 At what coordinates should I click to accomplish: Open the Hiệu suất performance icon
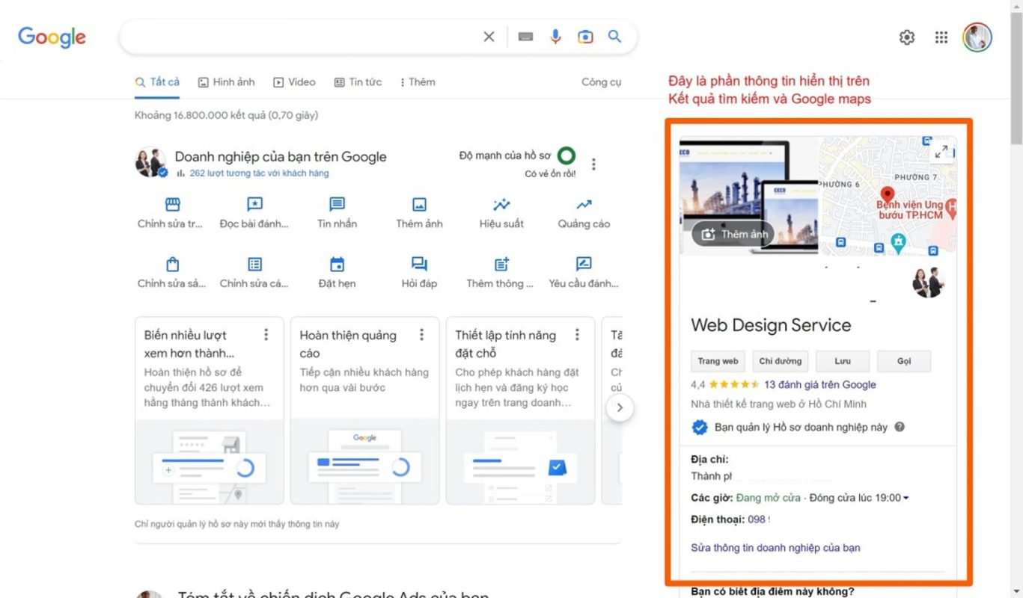tap(501, 205)
